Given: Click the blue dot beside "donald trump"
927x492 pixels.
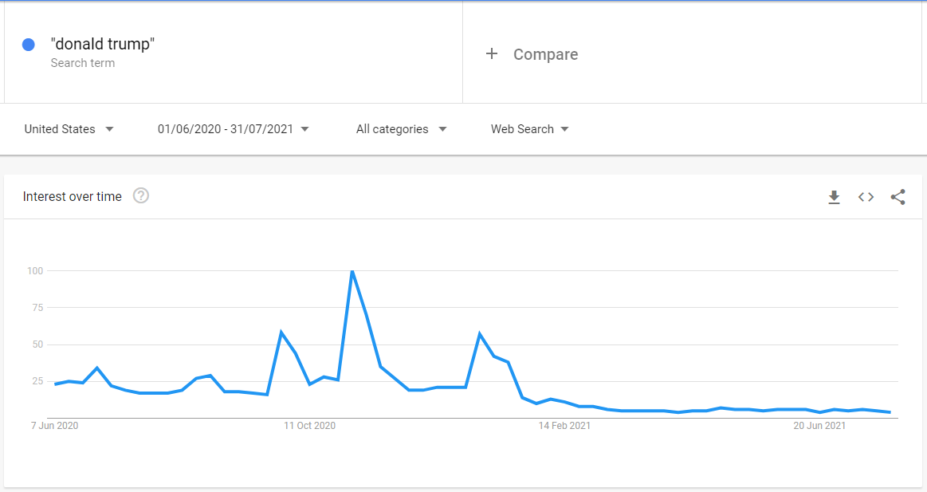Looking at the screenshot, I should pyautogui.click(x=29, y=45).
